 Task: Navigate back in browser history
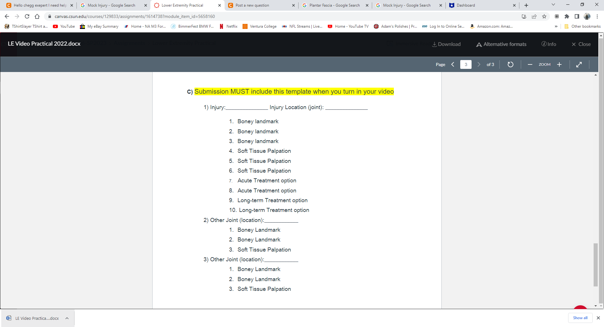click(7, 16)
